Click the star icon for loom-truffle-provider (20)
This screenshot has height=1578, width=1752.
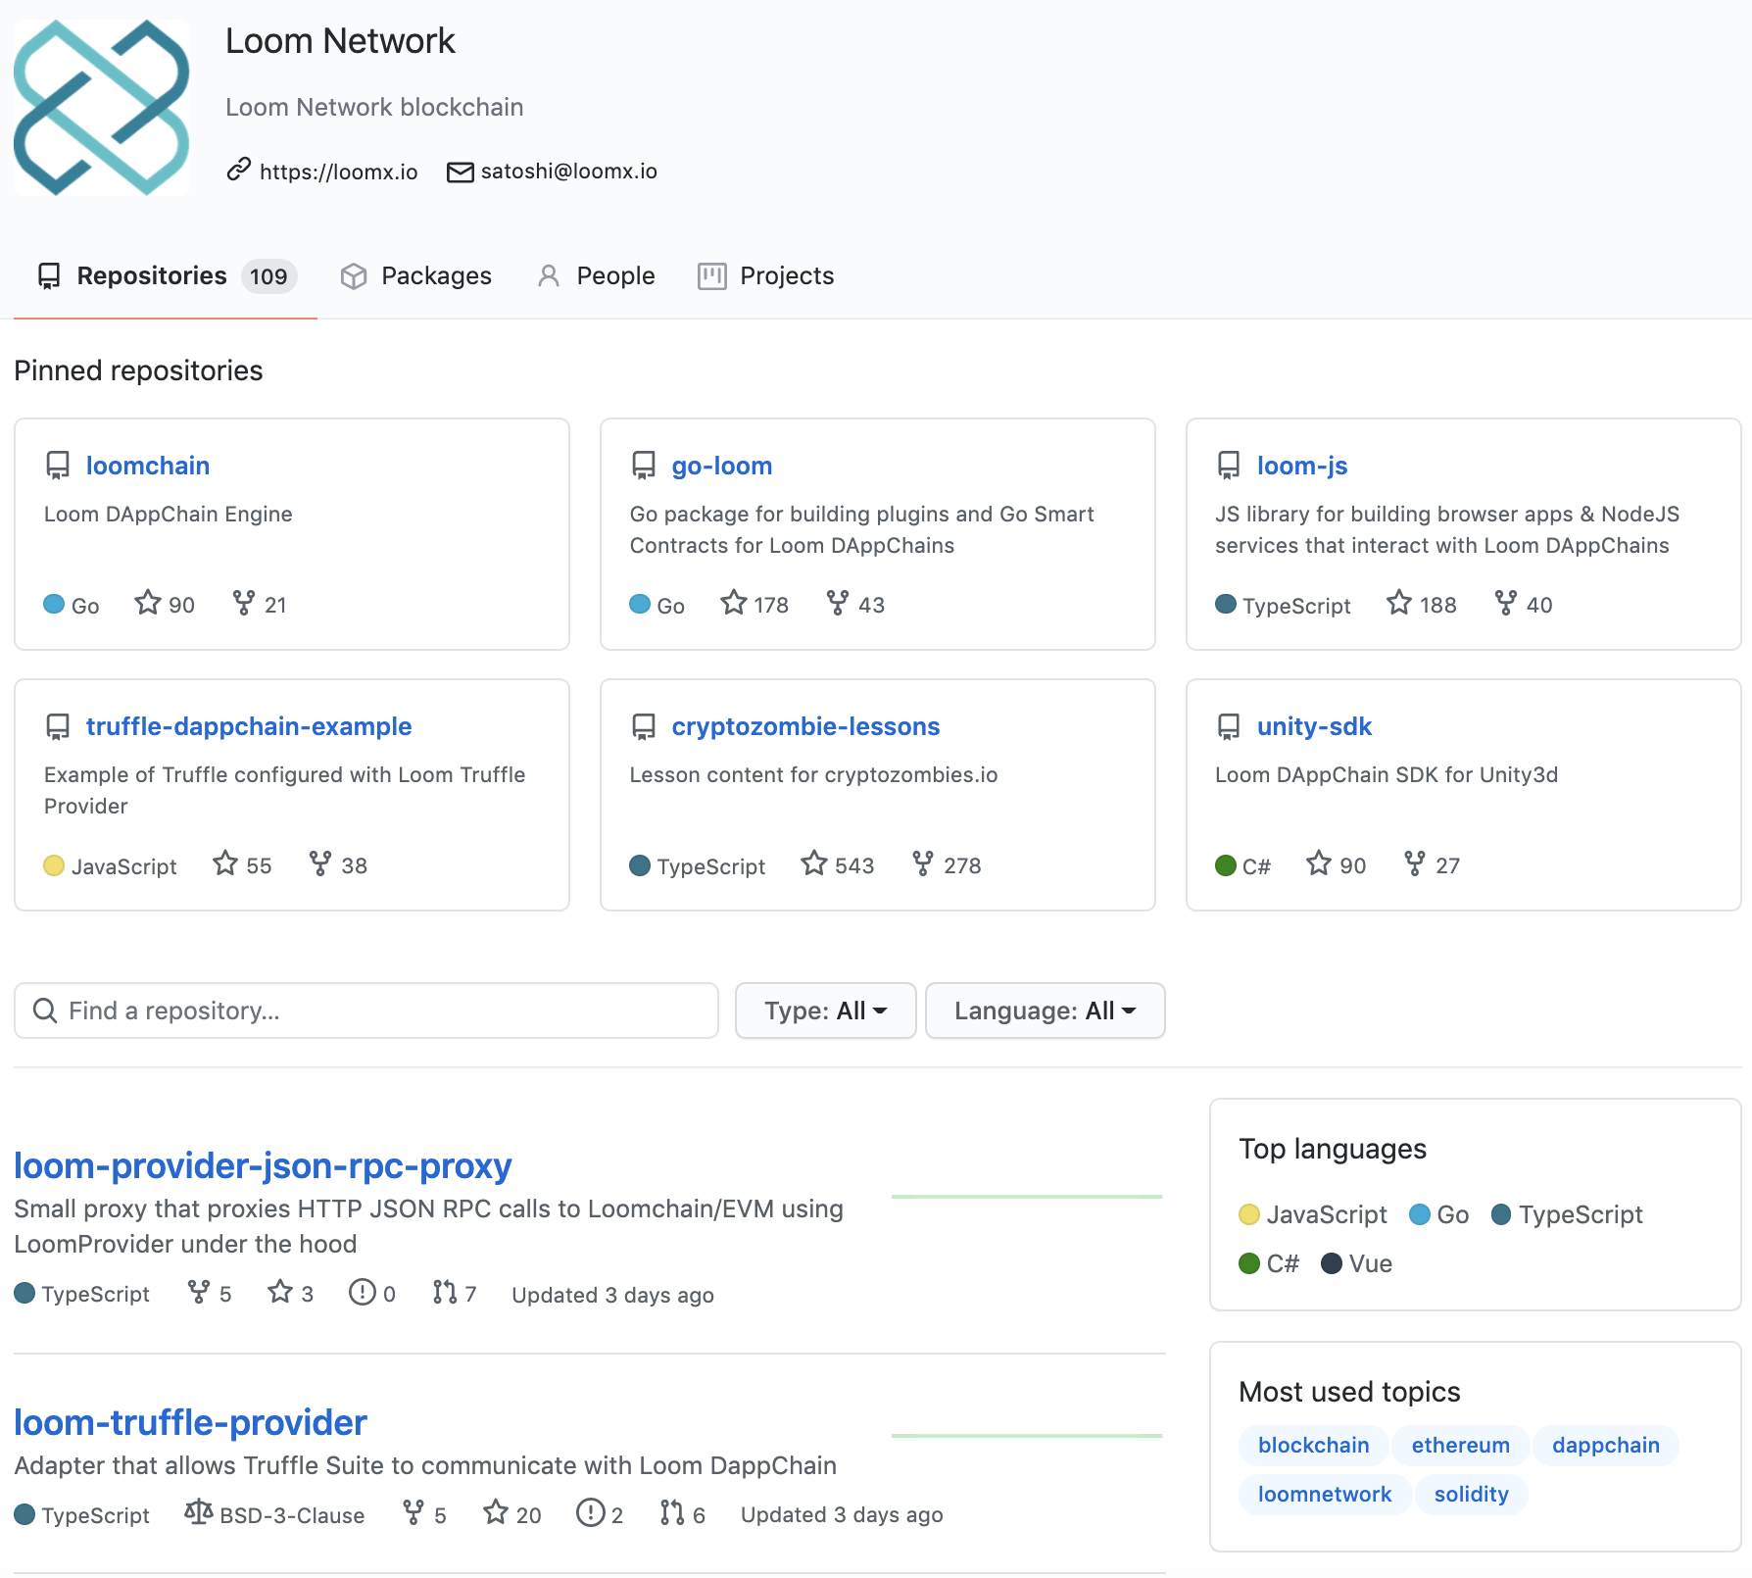click(x=496, y=1513)
